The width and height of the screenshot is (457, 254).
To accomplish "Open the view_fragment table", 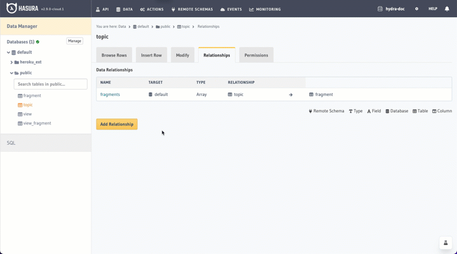I will [x=37, y=123].
